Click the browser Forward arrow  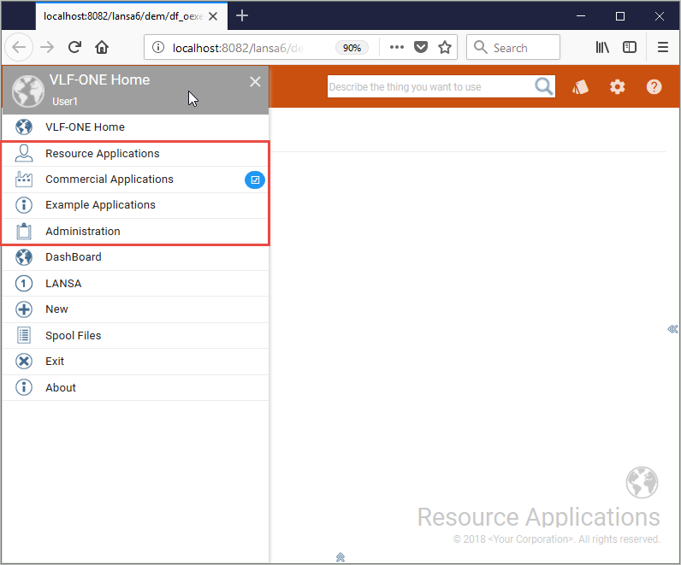coord(47,47)
